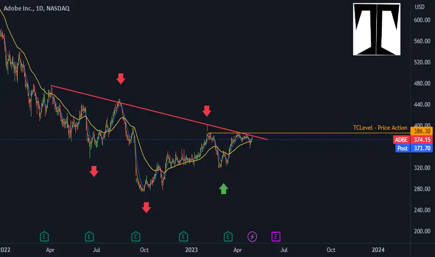Click the 2023 label on time axis
The height and width of the screenshot is (257, 435).
click(x=191, y=250)
